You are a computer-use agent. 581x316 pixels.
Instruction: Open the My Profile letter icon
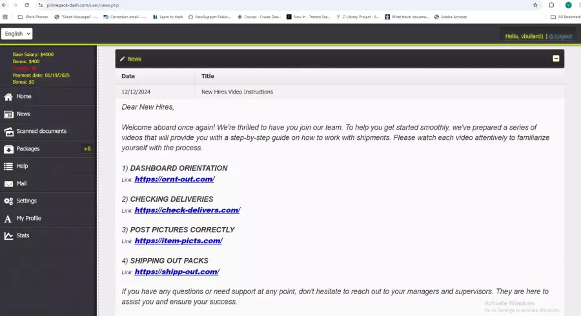click(8, 219)
